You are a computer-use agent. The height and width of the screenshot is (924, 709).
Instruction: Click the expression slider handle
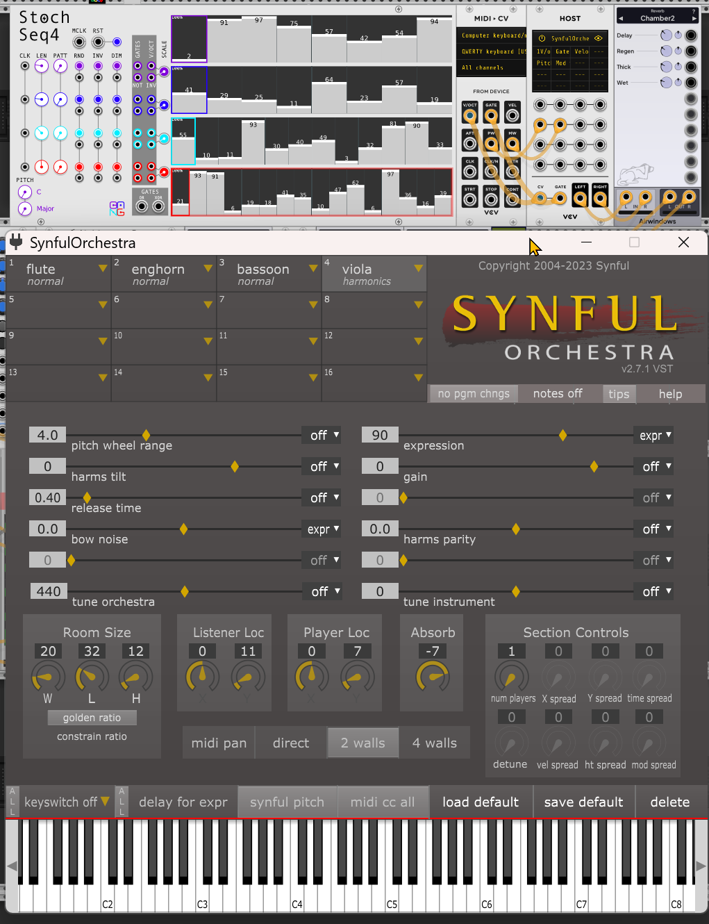(562, 435)
